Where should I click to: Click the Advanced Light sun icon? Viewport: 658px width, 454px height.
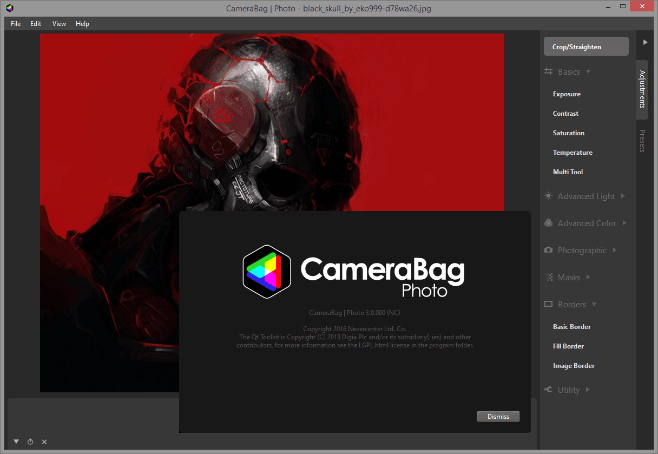(548, 196)
